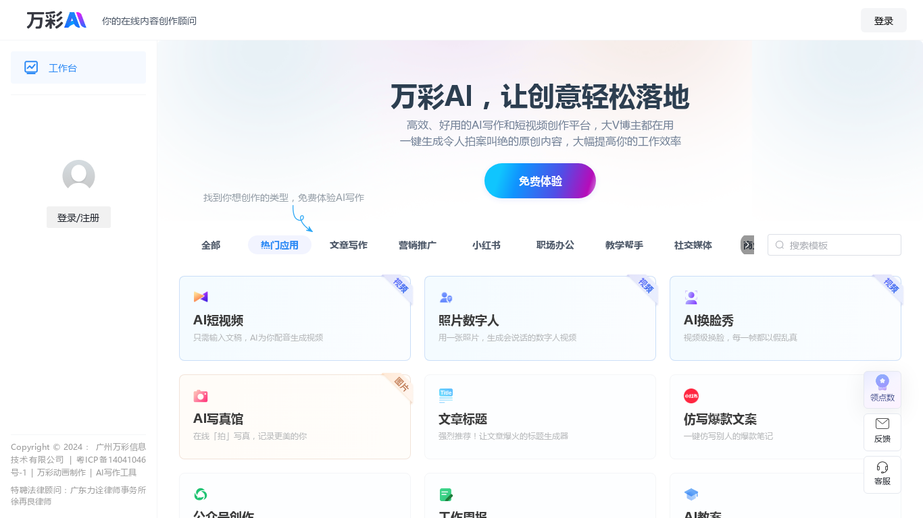Select the 文章写作 tab
923x518 pixels.
(349, 245)
